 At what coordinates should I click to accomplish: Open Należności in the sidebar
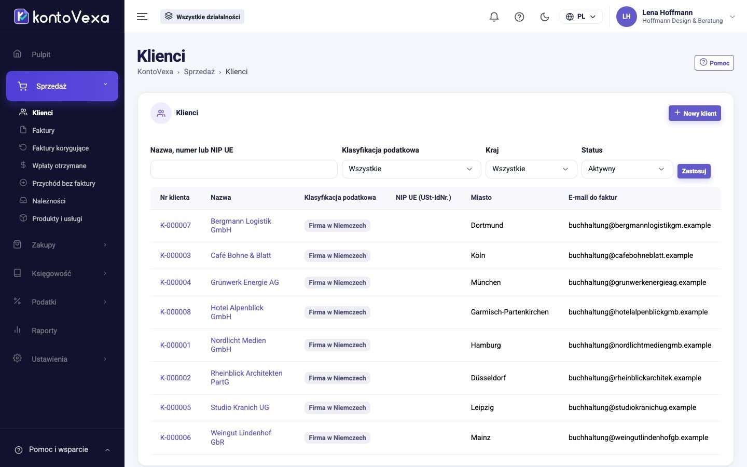49,201
